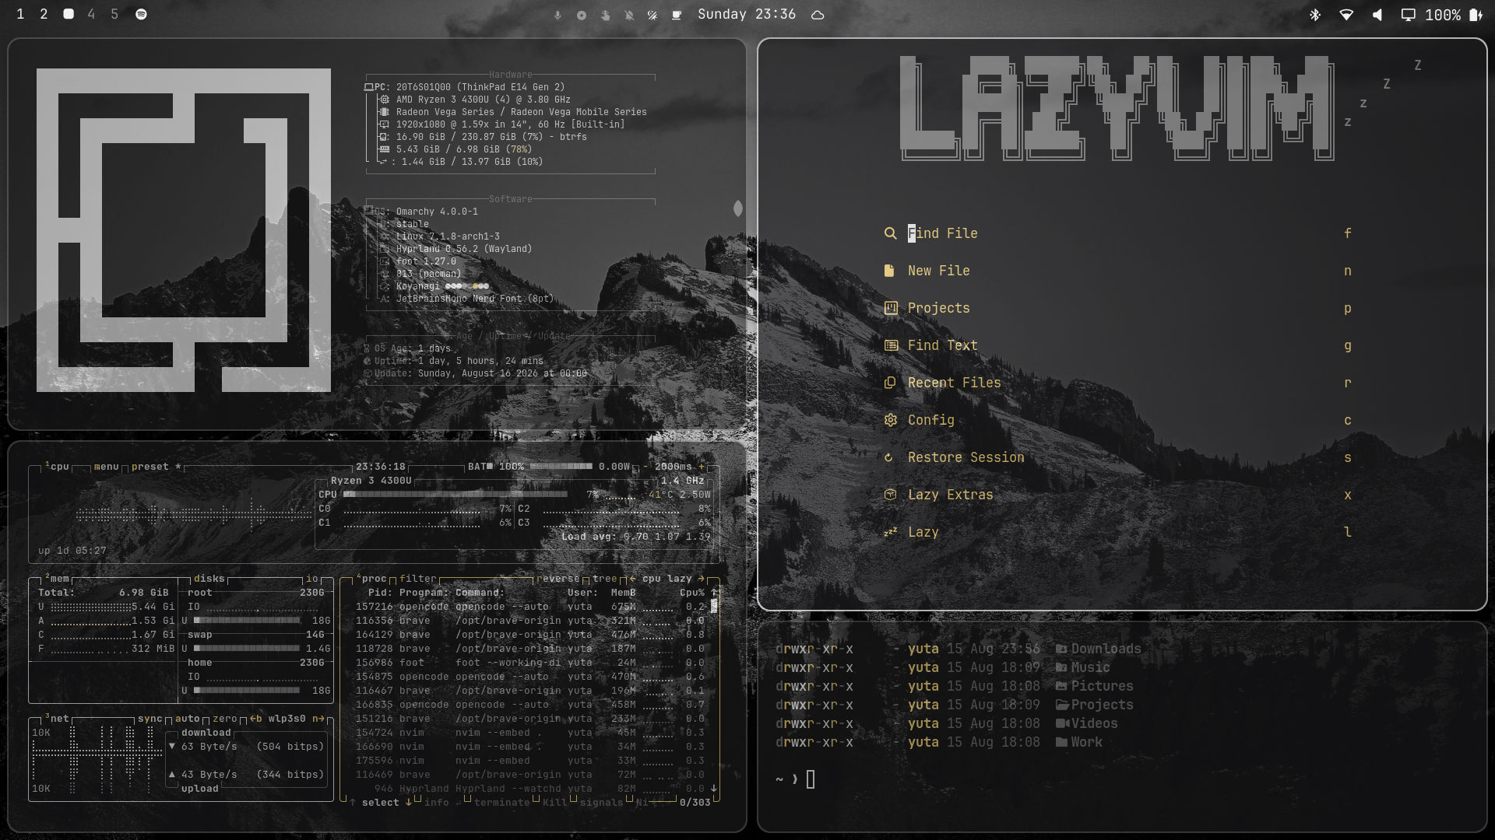Viewport: 1495px width, 840px height.
Task: Click left arrow before cpu lazy sort
Action: click(x=632, y=579)
